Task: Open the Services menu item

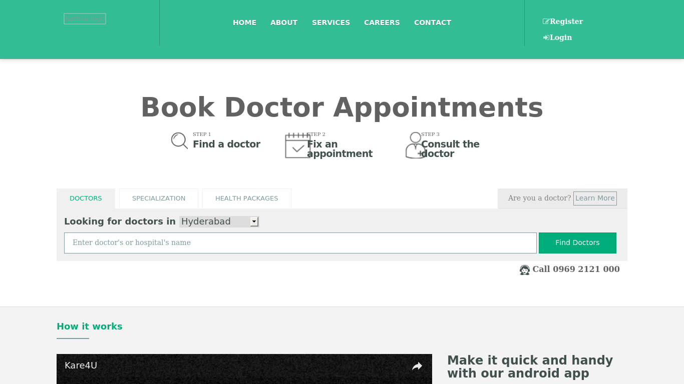Action: 331,22
